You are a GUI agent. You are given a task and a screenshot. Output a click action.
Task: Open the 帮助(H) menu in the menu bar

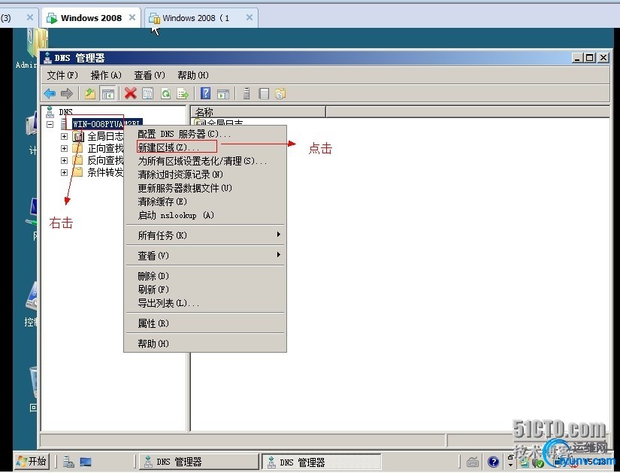[192, 74]
